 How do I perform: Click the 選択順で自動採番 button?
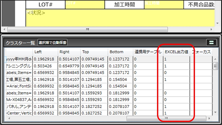[x=53, y=43]
